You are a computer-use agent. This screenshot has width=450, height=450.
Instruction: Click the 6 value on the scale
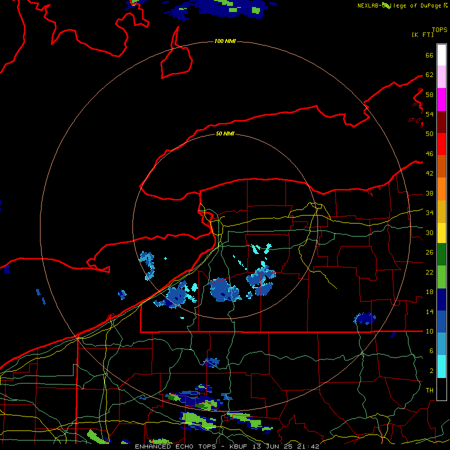[431, 351]
